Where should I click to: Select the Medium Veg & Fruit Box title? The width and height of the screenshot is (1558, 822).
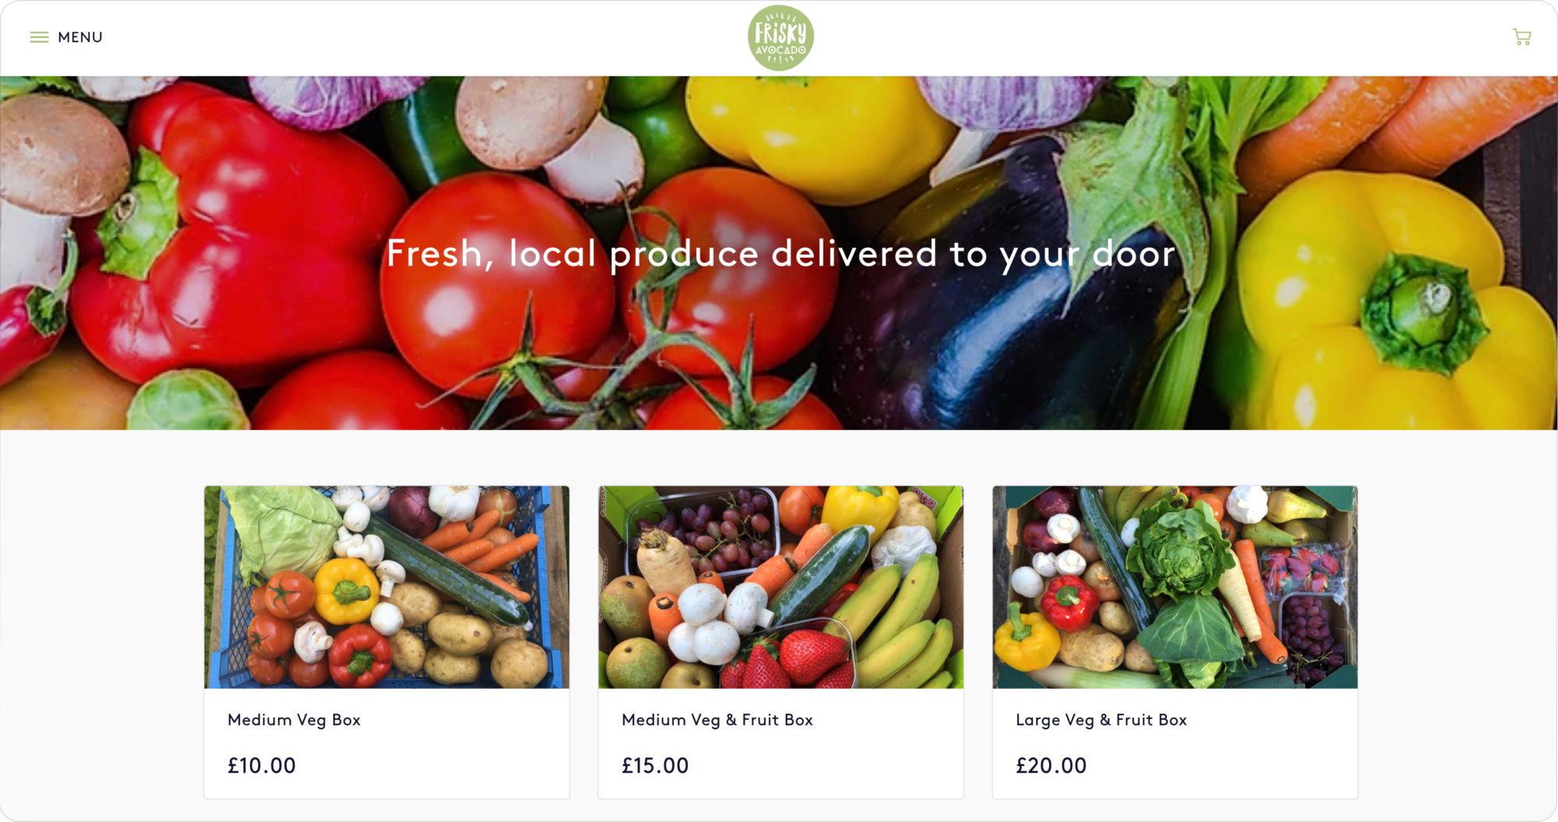tap(717, 720)
